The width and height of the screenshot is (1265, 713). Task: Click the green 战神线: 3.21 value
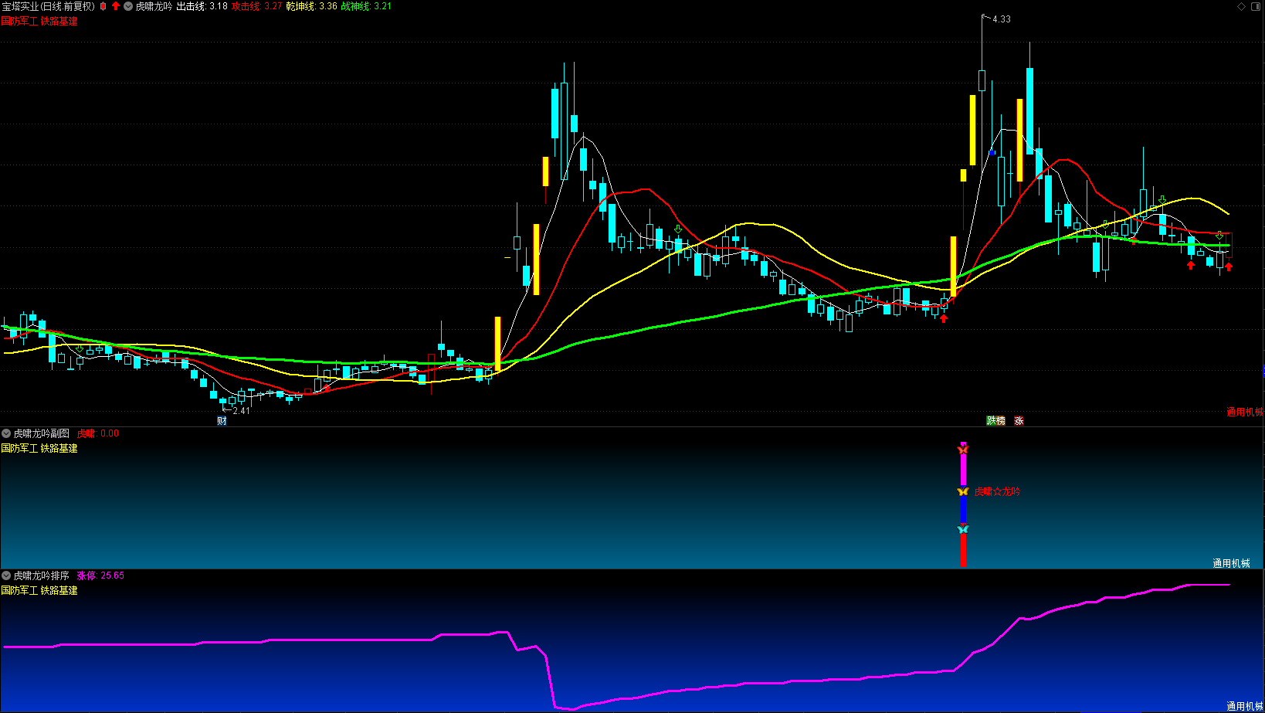coord(366,6)
